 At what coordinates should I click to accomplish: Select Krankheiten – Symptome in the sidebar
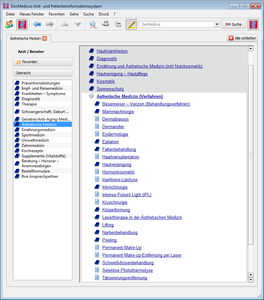tap(43, 94)
